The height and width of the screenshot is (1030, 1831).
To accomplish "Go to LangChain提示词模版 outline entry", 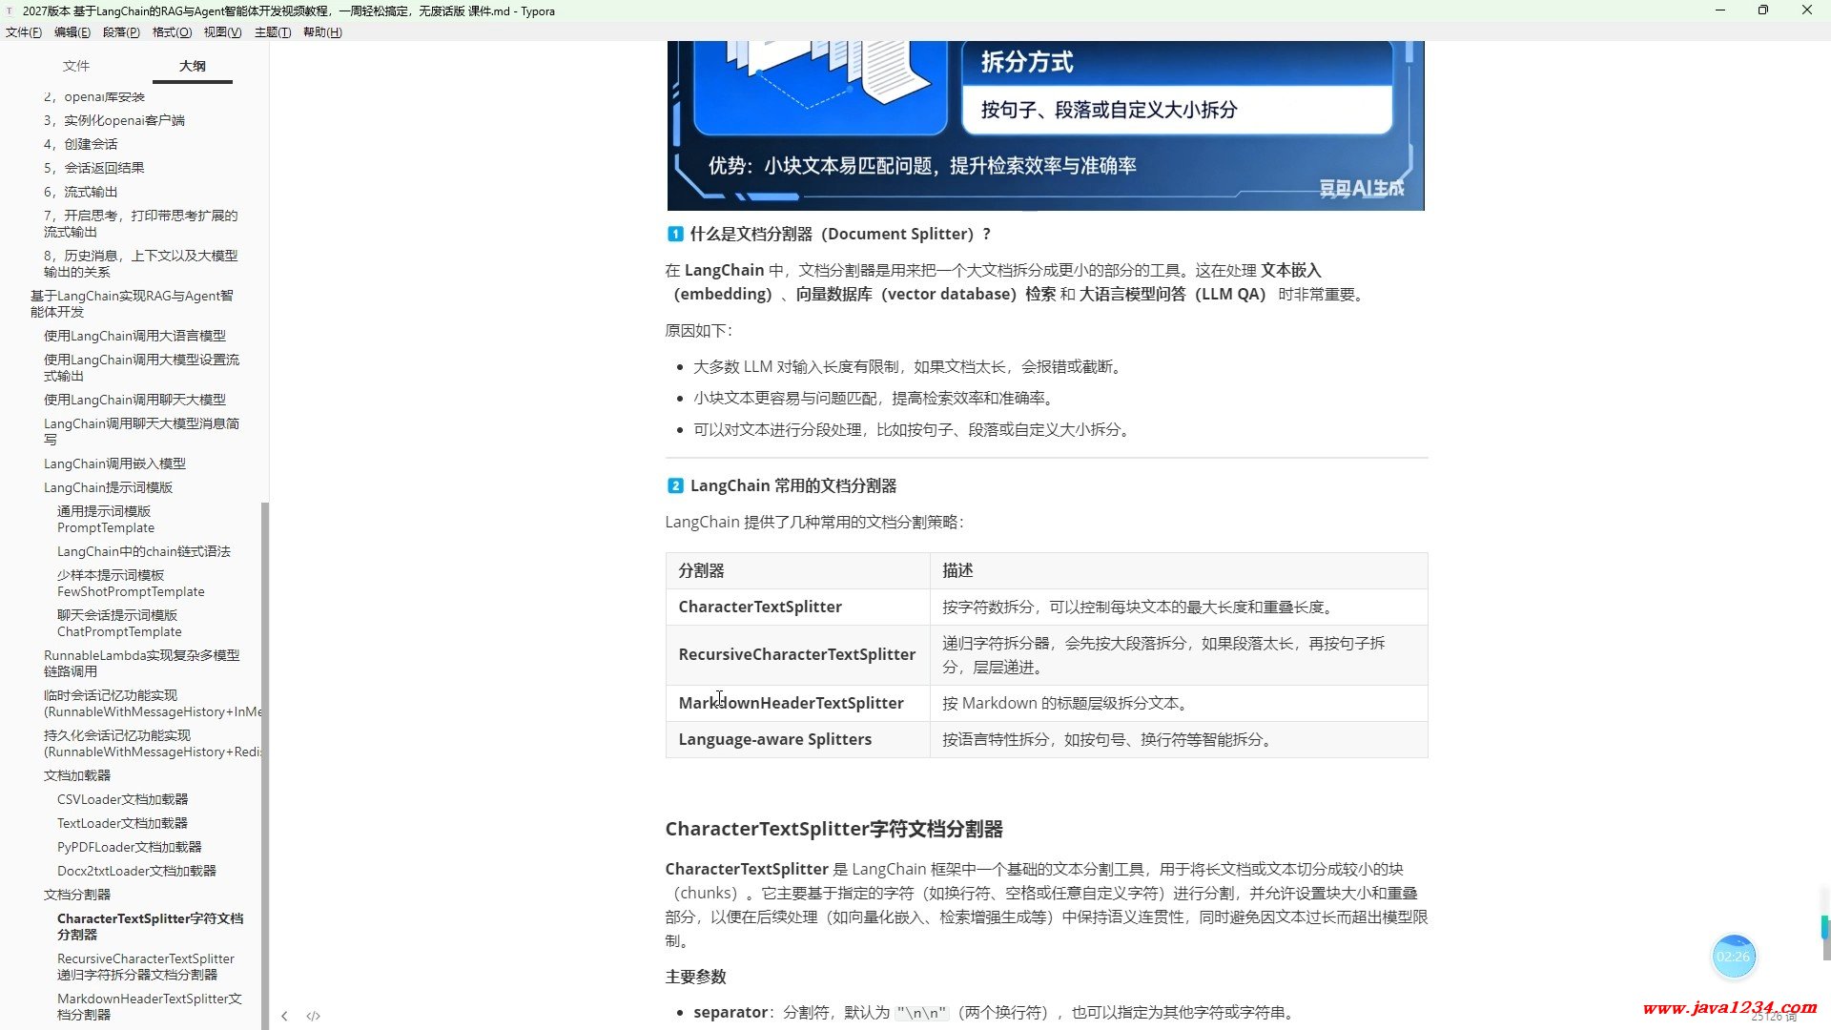I will 108,487.
